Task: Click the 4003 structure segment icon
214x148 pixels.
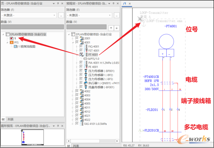Action: click(82, 95)
